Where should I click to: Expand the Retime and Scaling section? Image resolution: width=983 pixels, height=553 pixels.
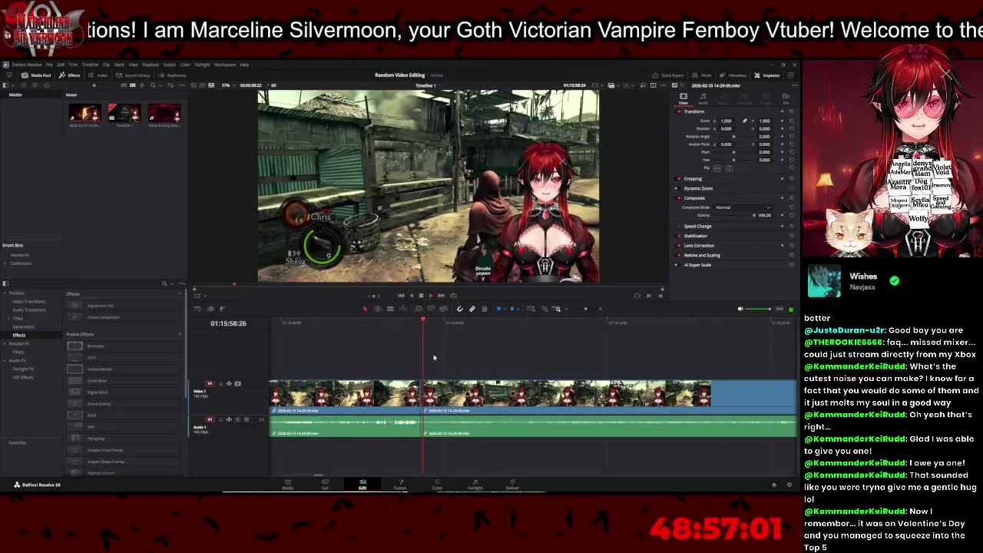point(702,255)
